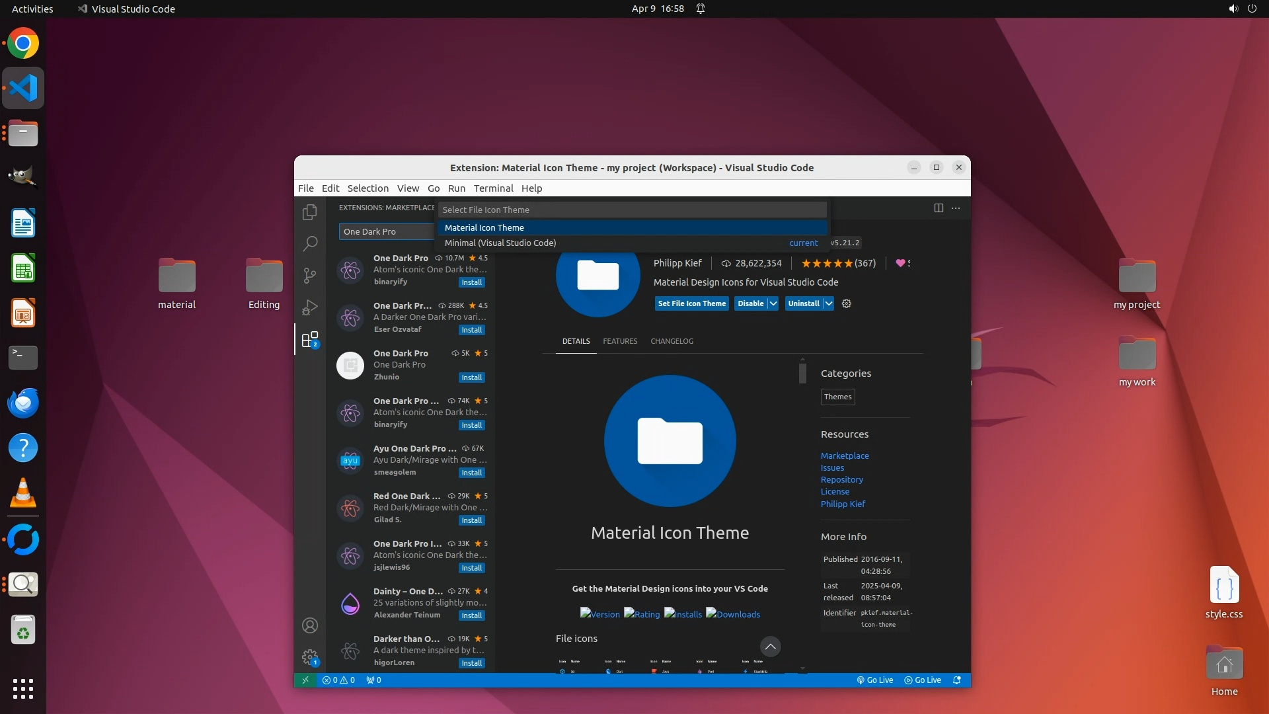
Task: Switch to the CHANGELOG tab
Action: pyautogui.click(x=672, y=341)
